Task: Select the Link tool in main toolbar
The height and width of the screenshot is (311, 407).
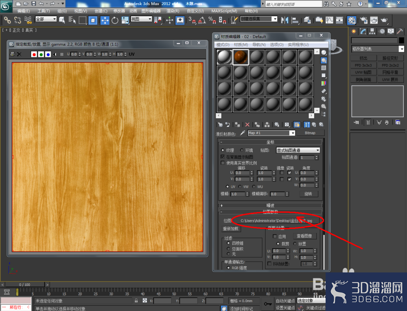Action: [7, 20]
